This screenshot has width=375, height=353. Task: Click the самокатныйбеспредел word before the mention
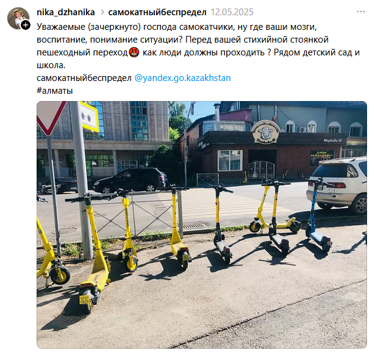click(84, 78)
